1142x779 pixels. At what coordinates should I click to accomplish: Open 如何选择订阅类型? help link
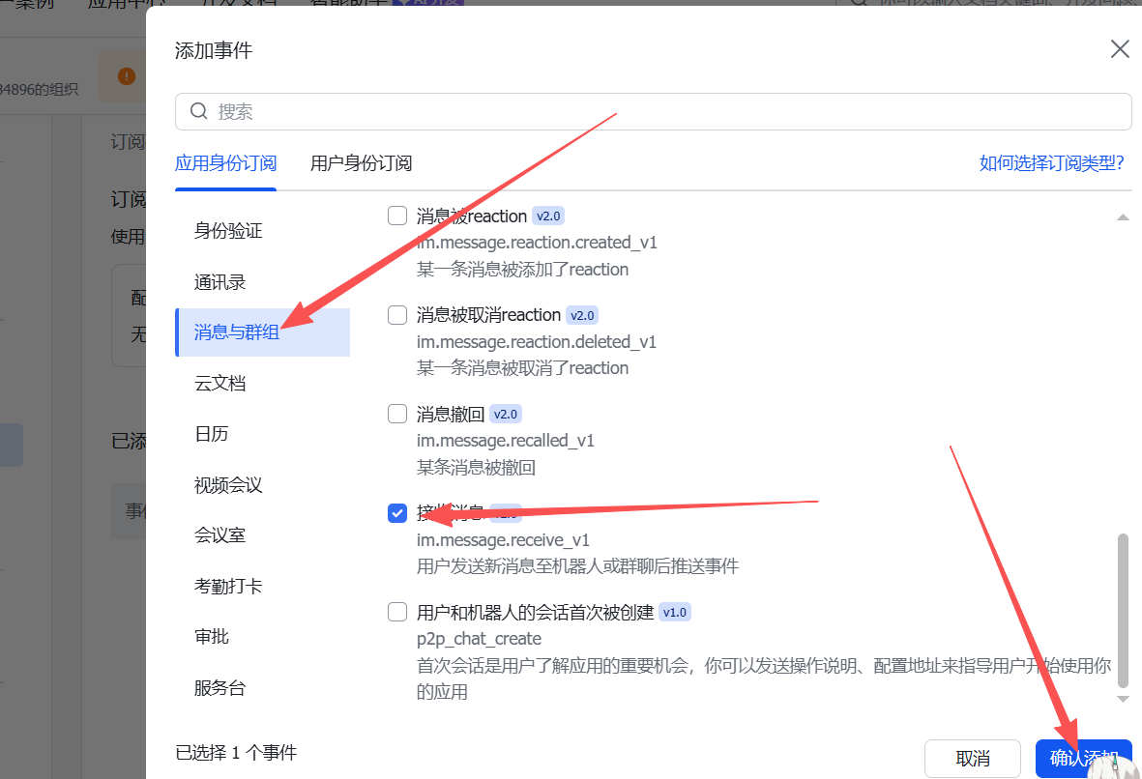[1052, 163]
